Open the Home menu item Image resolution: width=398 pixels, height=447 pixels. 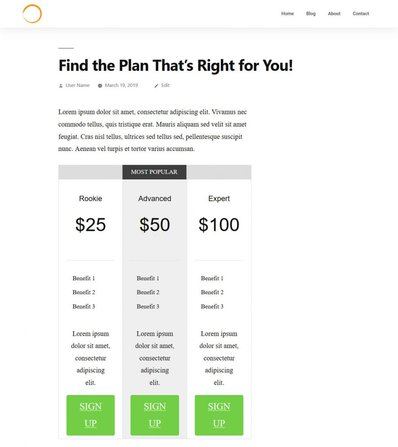(287, 14)
